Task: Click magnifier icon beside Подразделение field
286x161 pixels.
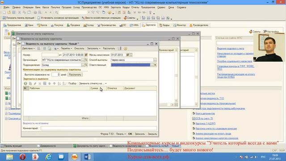Action: tap(86, 65)
